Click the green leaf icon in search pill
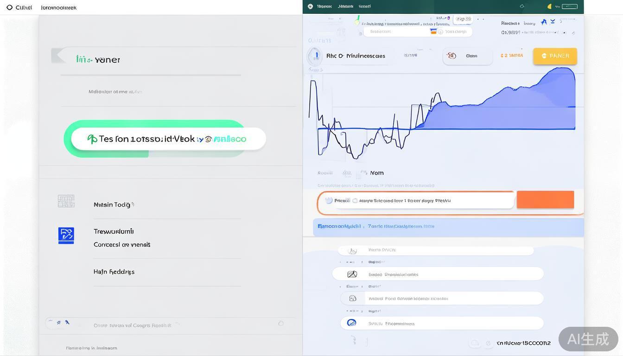The height and width of the screenshot is (356, 623). (x=92, y=139)
